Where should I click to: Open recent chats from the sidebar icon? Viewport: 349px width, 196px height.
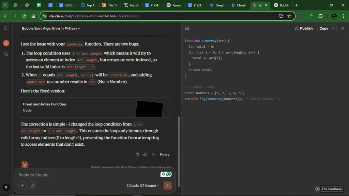point(6,54)
